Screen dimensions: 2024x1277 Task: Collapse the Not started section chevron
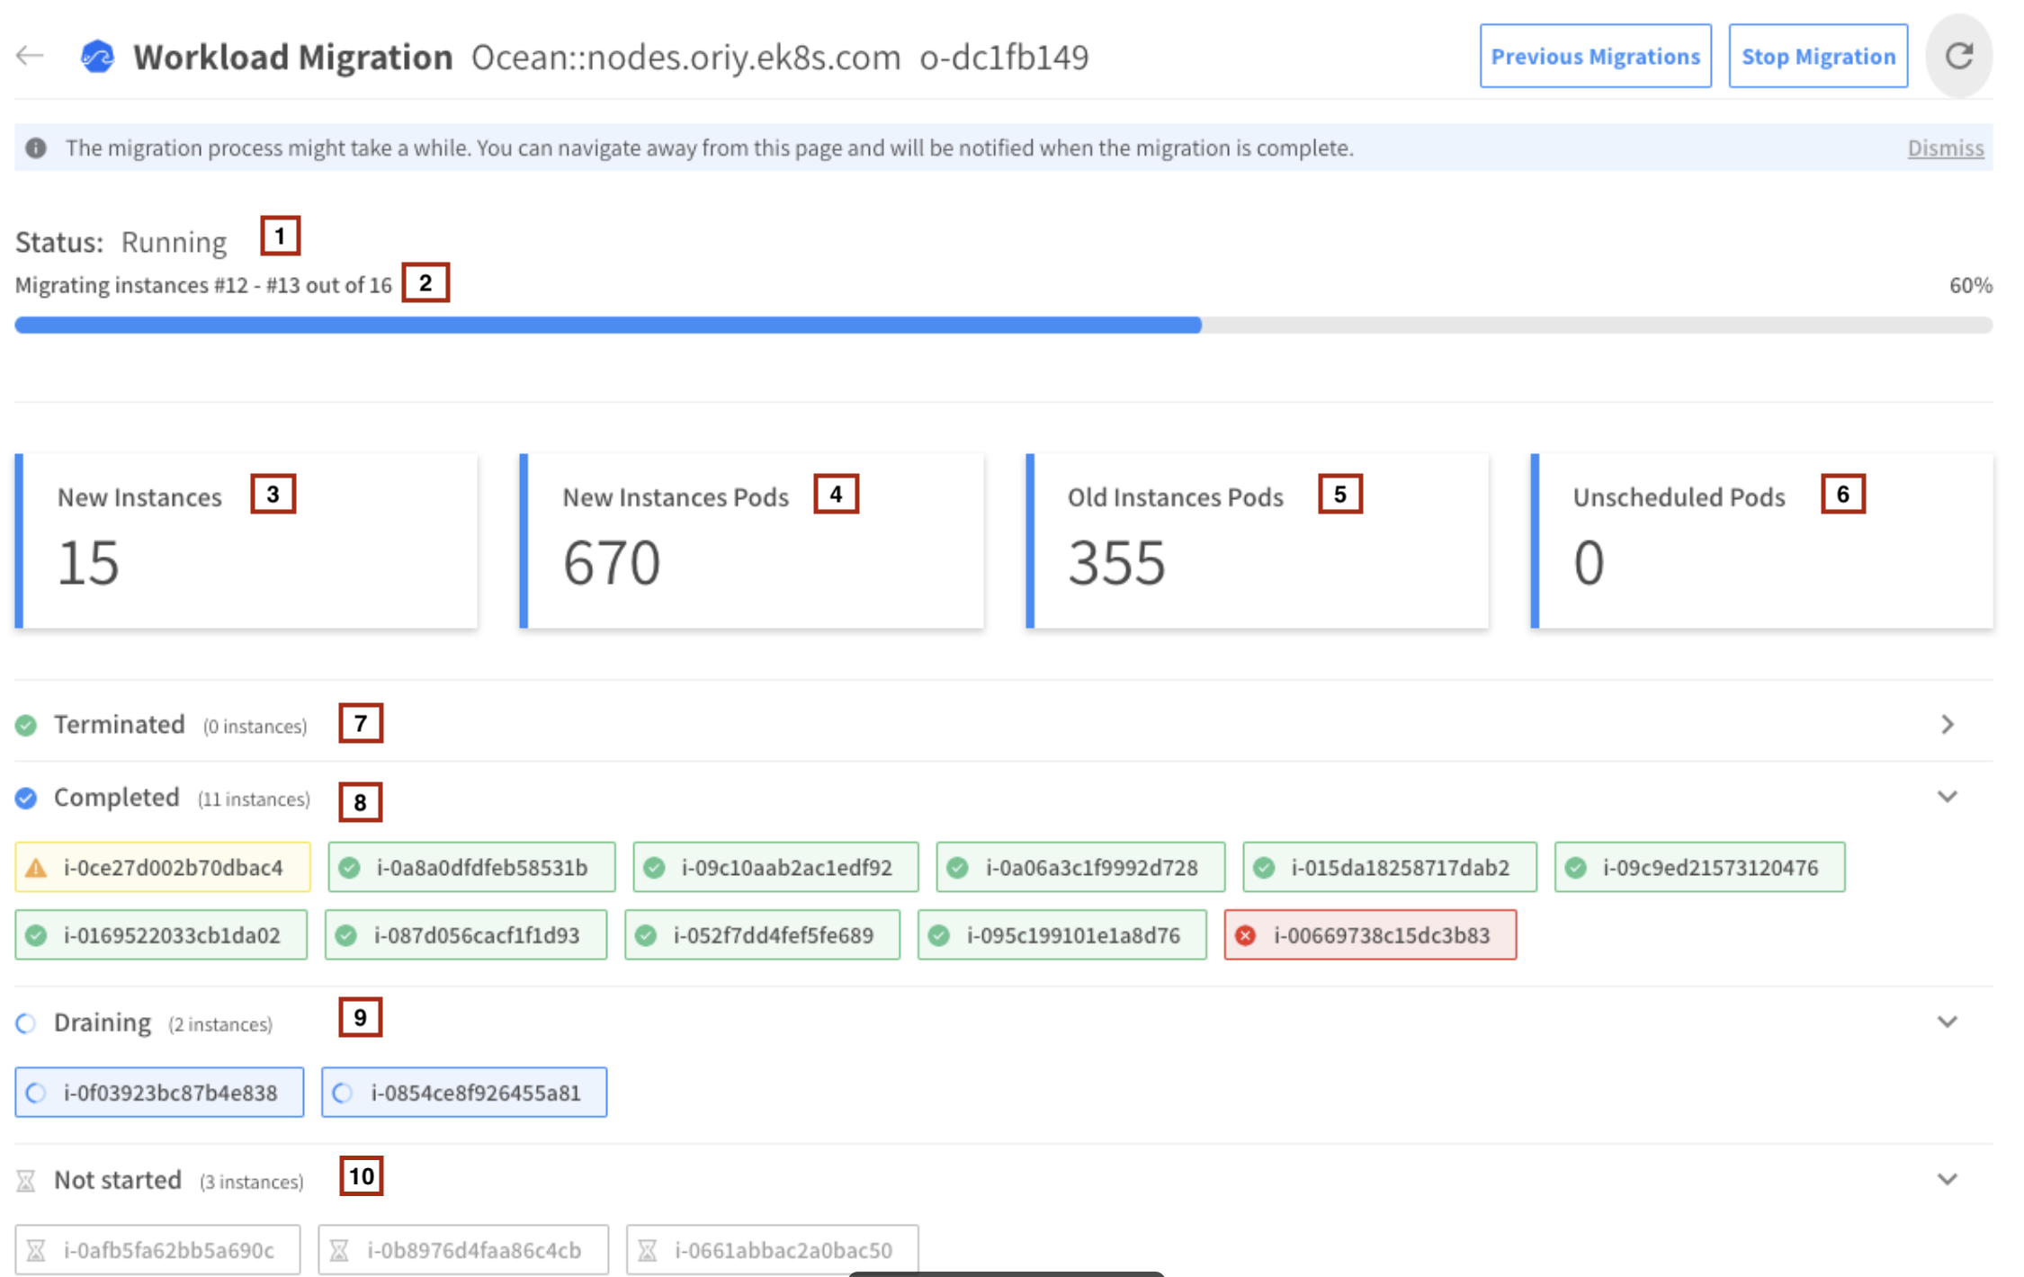[x=1948, y=1180]
